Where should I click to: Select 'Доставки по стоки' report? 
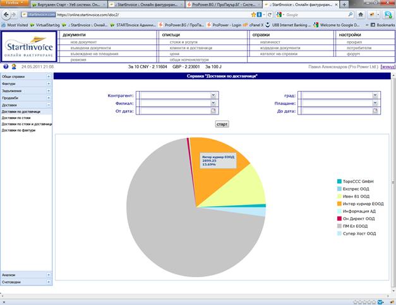coord(16,118)
